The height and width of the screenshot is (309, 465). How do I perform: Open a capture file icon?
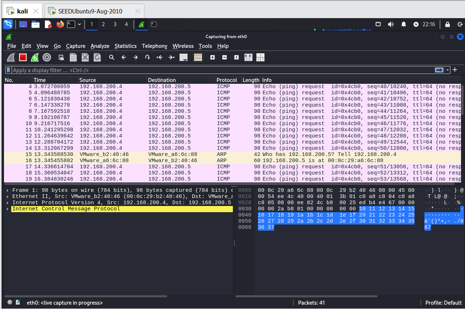(61, 57)
